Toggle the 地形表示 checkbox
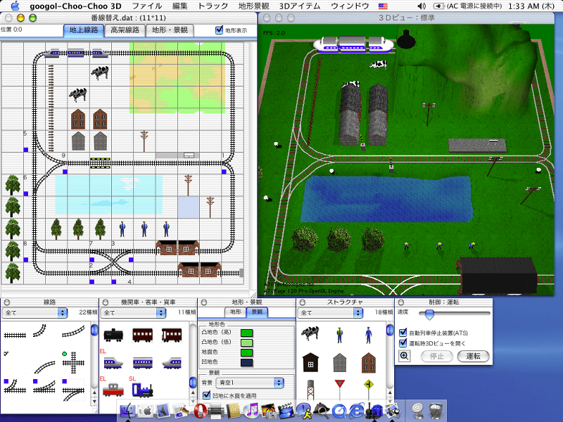 coord(219,30)
